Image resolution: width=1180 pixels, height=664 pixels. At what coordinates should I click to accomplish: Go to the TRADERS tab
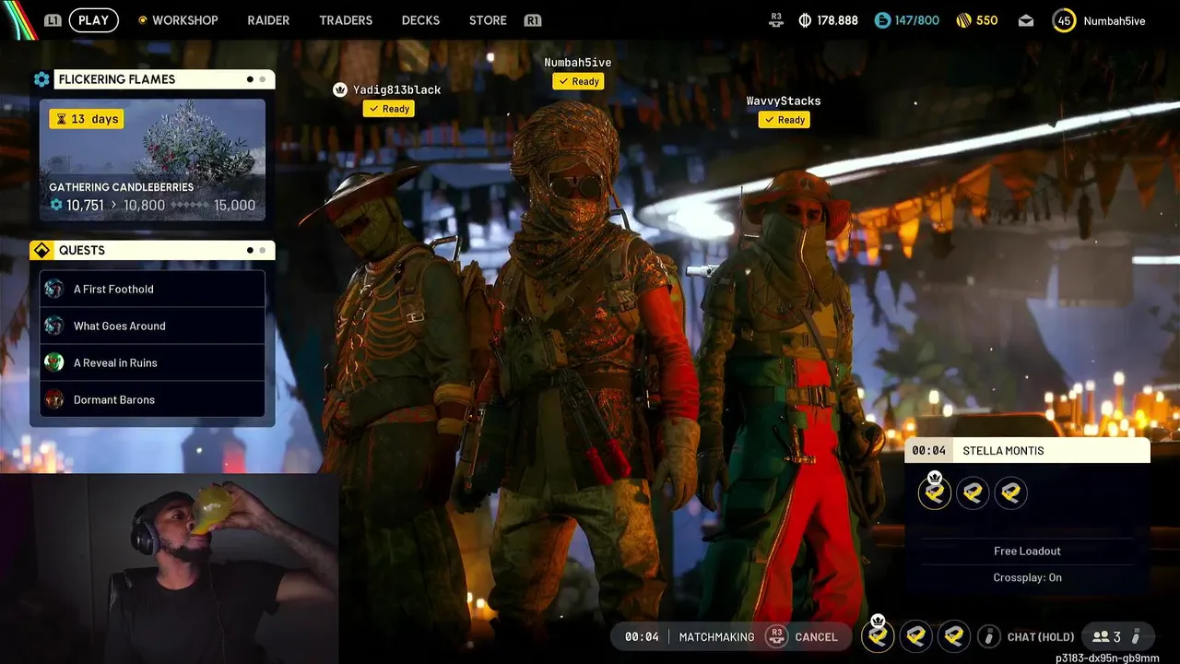point(346,20)
